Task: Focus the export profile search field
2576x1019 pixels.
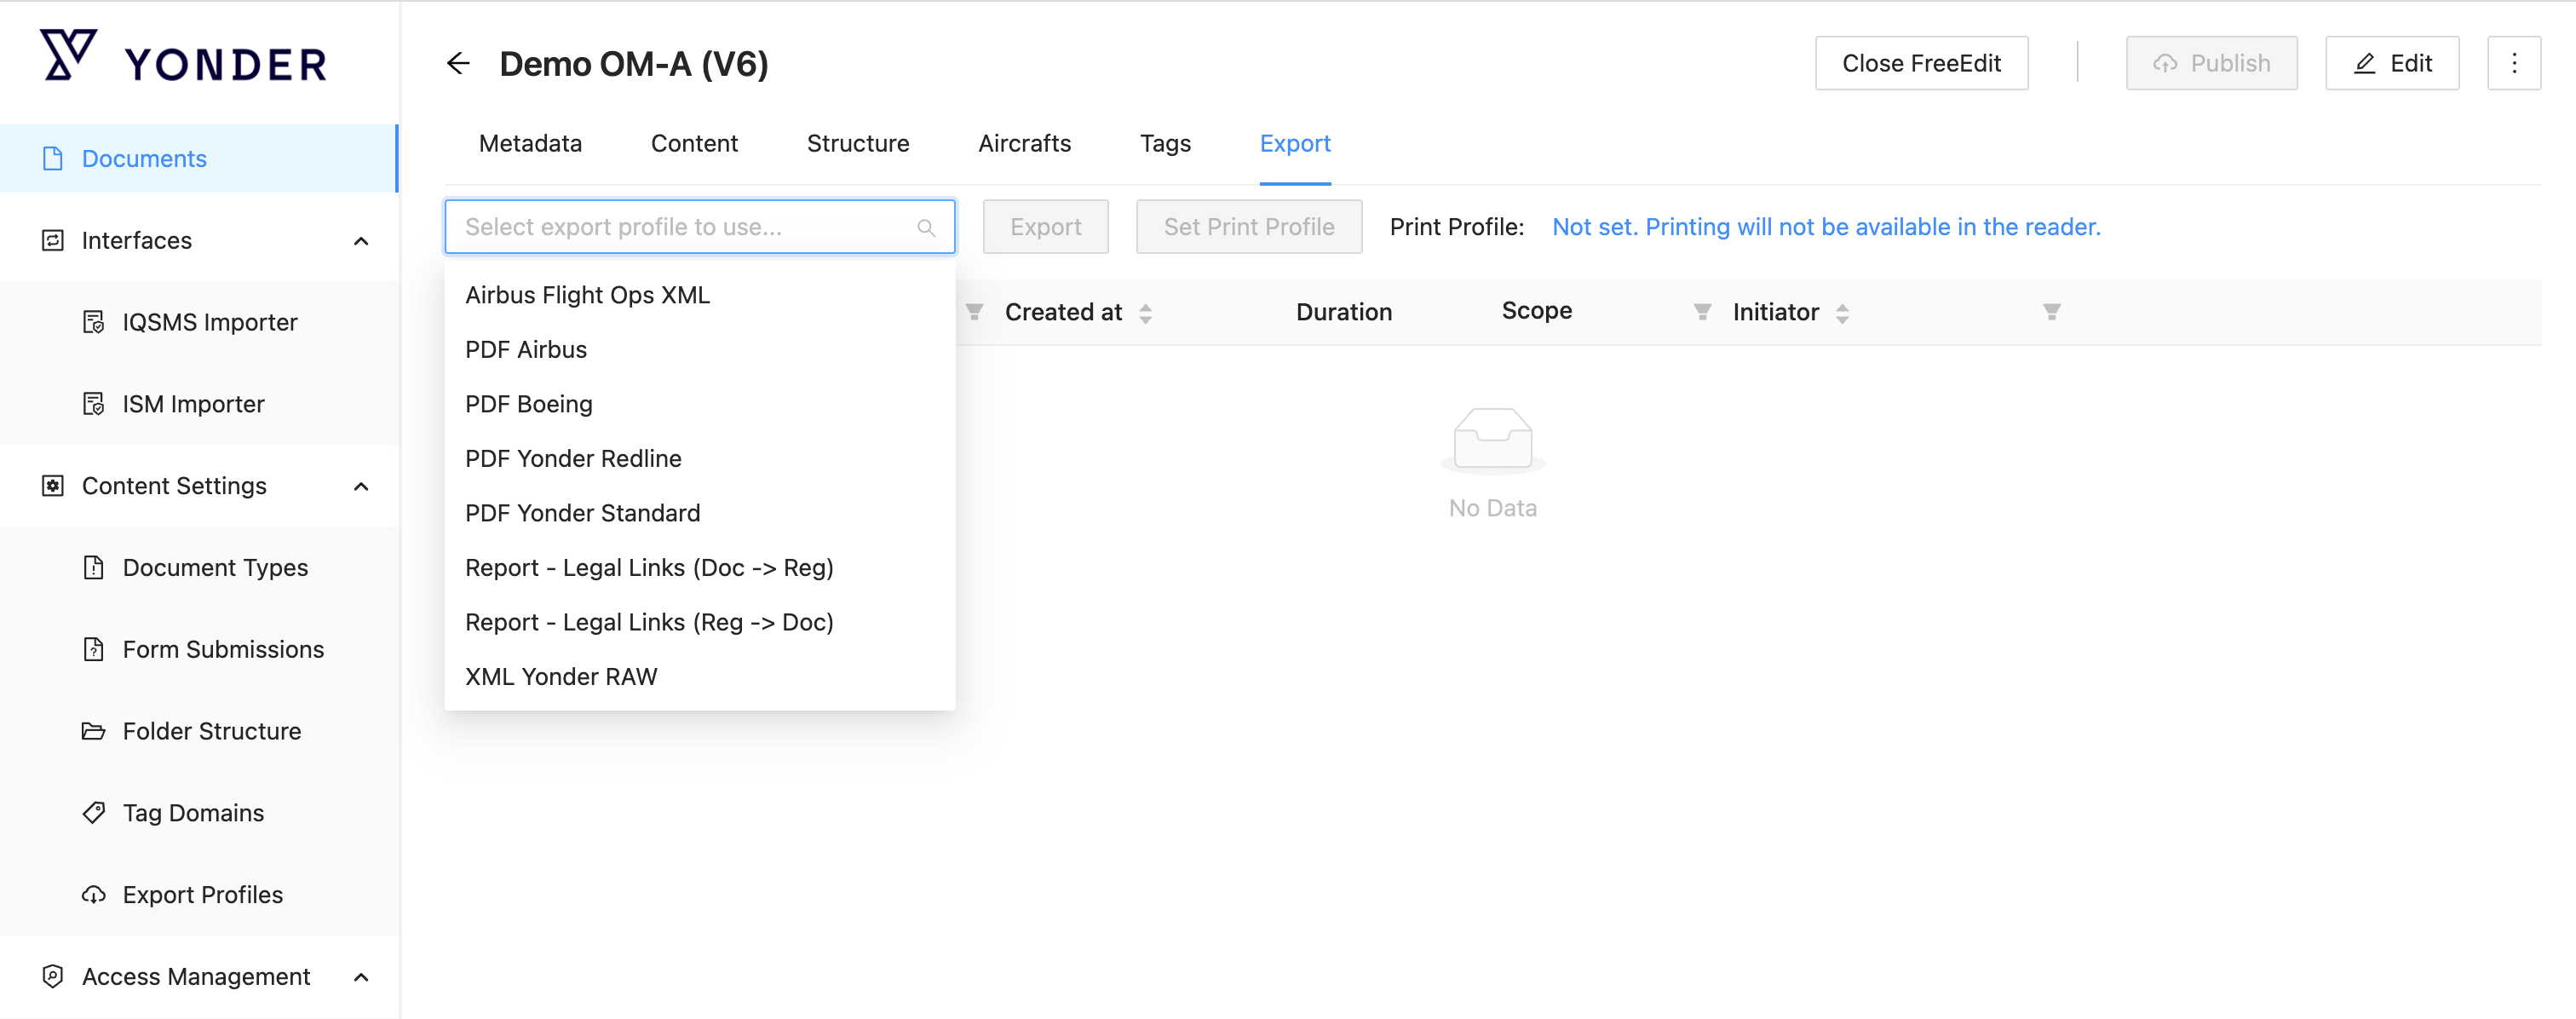Action: tap(688, 227)
